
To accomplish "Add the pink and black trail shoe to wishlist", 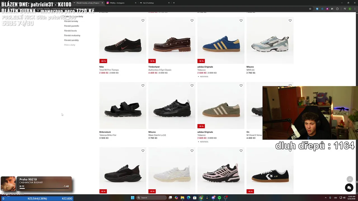I will (241, 151).
